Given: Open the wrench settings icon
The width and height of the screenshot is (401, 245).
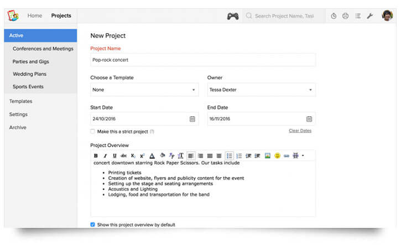Looking at the screenshot, I should click(370, 16).
